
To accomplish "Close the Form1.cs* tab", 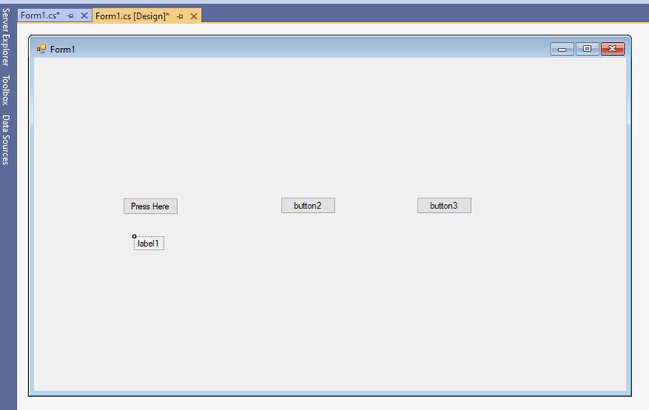I will [84, 16].
